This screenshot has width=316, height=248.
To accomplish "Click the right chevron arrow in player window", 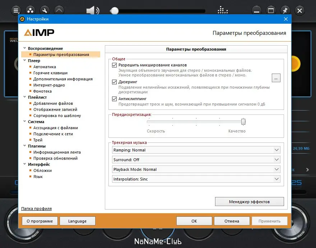I will tap(307, 170).
